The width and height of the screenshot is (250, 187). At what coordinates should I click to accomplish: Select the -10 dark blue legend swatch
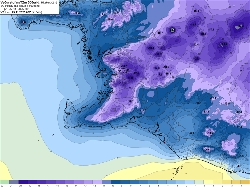click(115, 182)
